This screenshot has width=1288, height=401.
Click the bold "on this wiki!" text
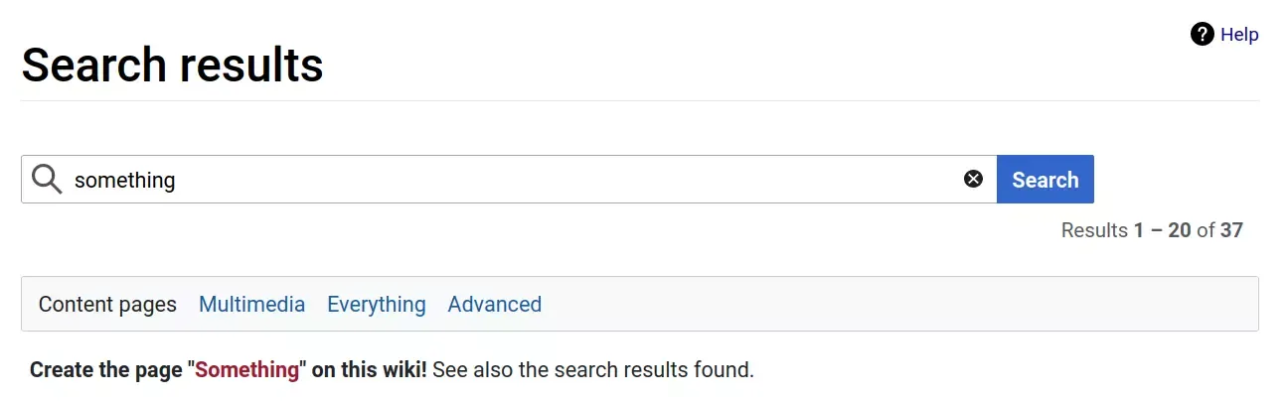click(x=369, y=370)
